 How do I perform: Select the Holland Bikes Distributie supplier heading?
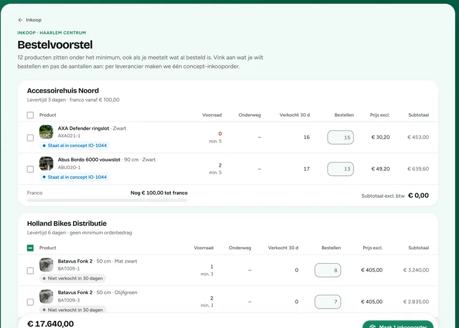(x=67, y=223)
